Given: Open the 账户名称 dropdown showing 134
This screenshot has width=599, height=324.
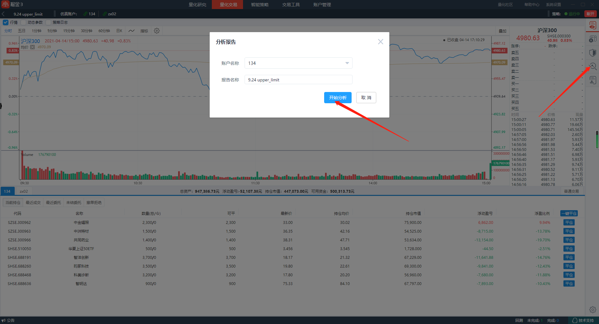Looking at the screenshot, I should [x=298, y=63].
